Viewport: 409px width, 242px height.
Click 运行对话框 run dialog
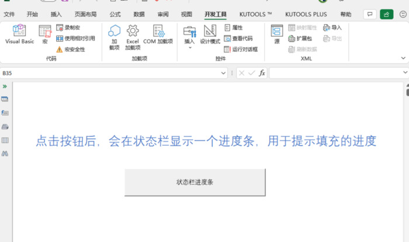coord(241,50)
